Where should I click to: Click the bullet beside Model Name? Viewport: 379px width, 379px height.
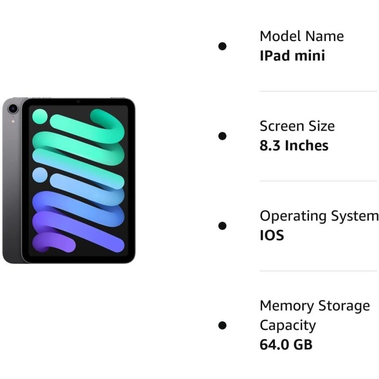pos(222,46)
